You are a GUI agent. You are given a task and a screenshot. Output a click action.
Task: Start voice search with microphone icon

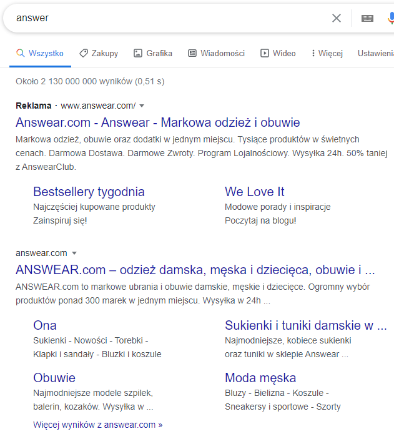(390, 18)
